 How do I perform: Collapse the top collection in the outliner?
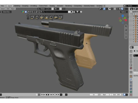click(x=131, y=14)
